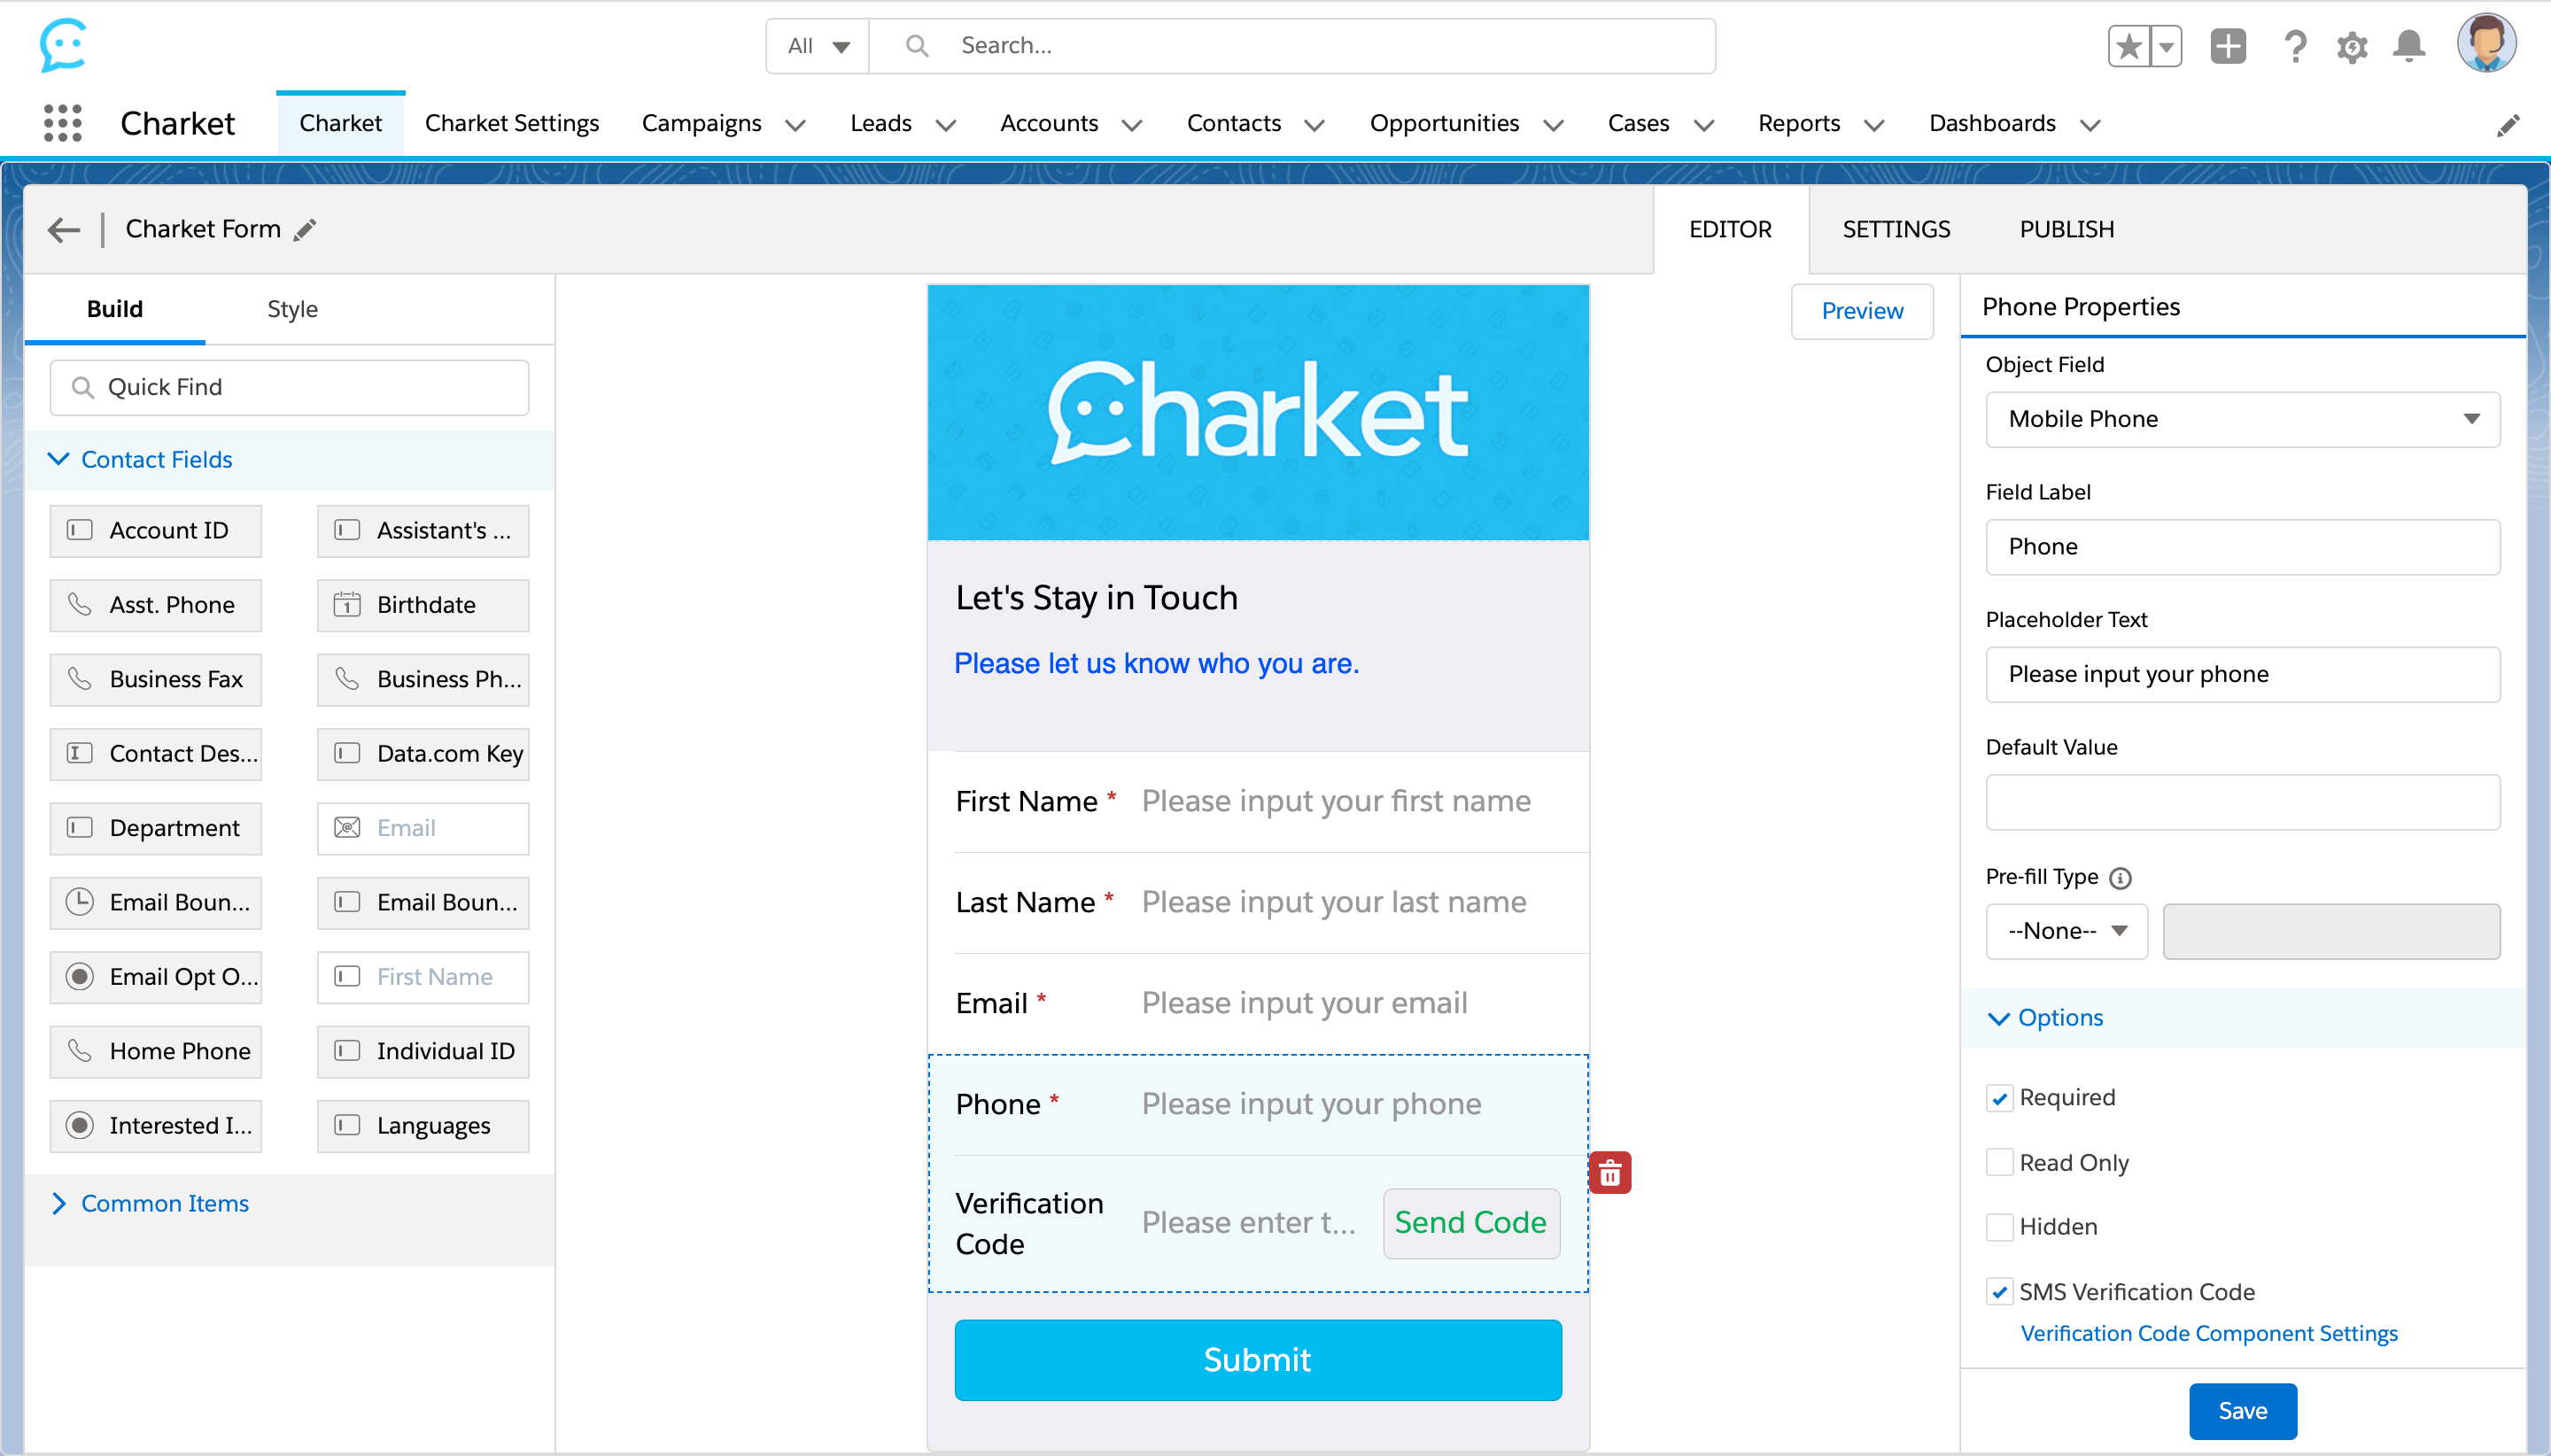This screenshot has width=2551, height=1456.
Task: Click the Submit button in the form
Action: (1257, 1360)
